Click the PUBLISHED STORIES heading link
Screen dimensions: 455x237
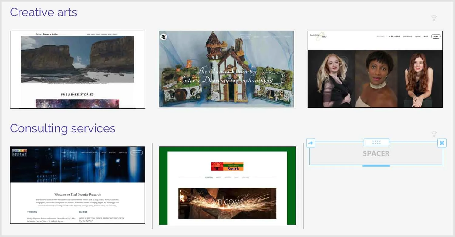77,94
